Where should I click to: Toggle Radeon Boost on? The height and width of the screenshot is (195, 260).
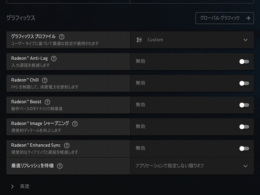point(244,105)
